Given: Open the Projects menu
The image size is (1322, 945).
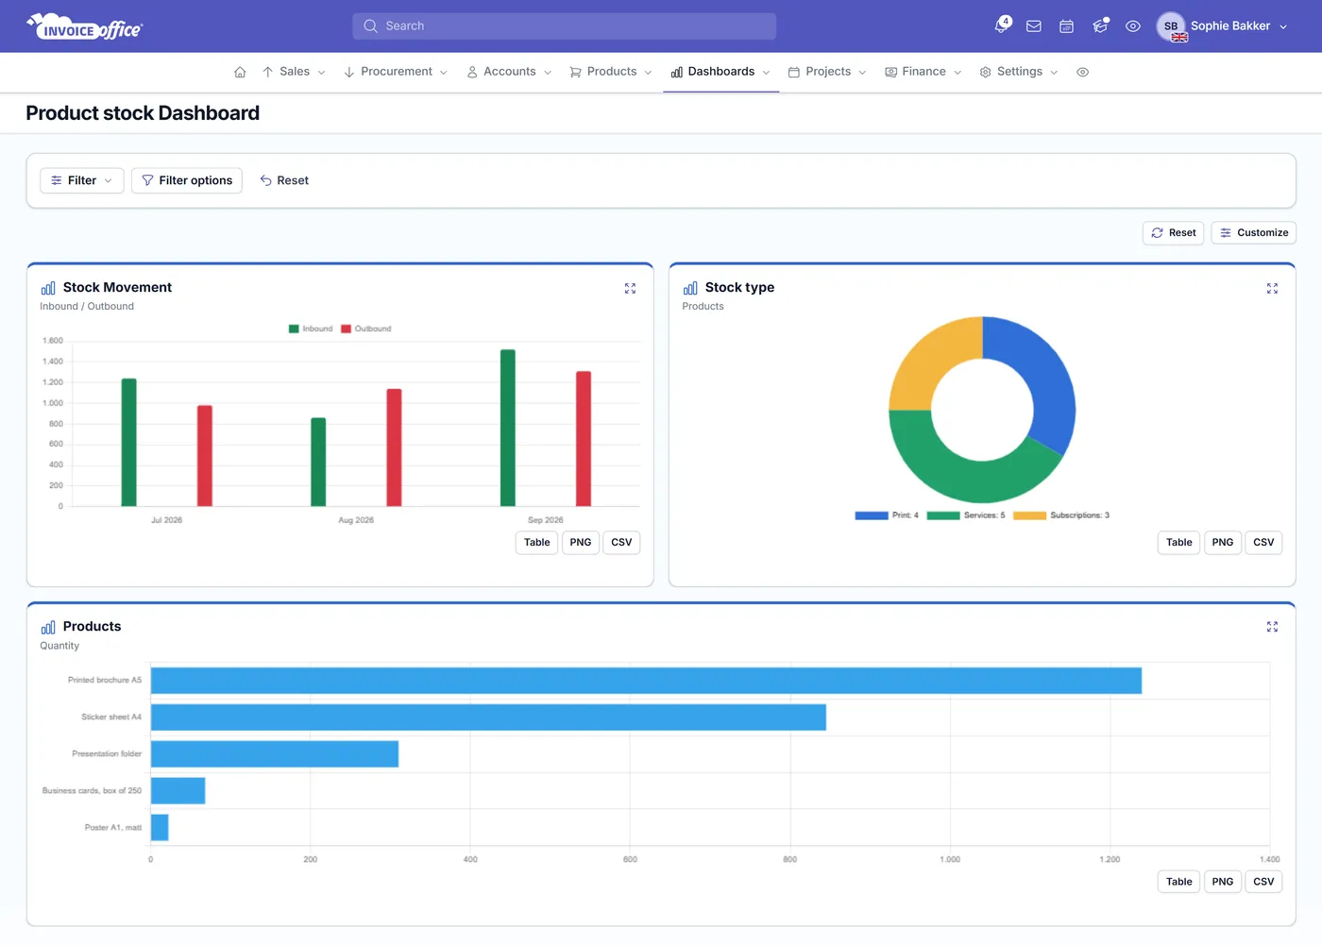Looking at the screenshot, I should point(827,72).
